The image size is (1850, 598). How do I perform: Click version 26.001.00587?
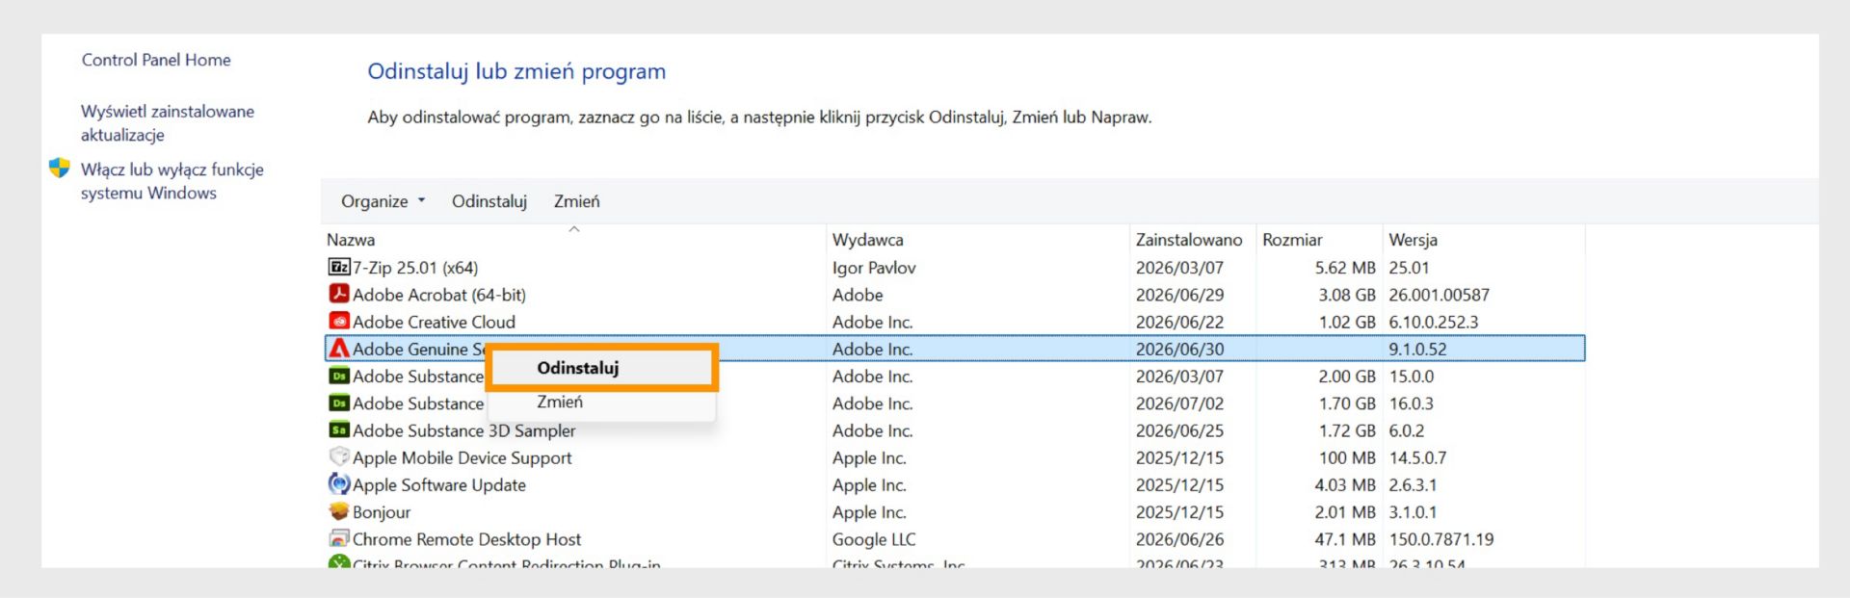pos(1439,295)
